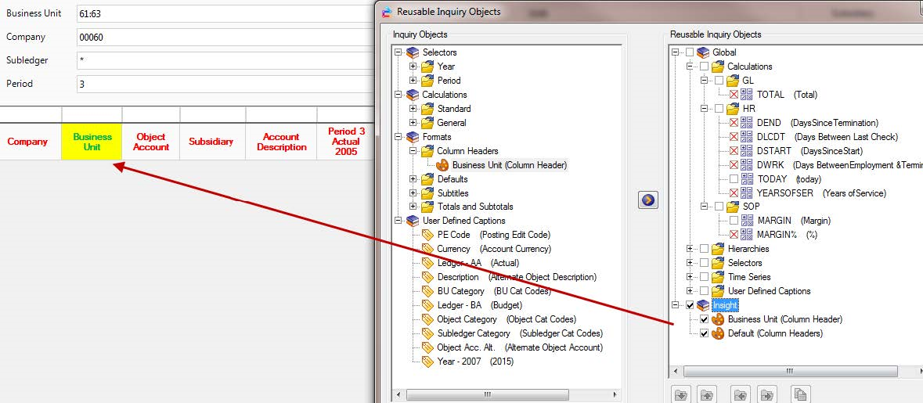
Task: Click the Year folder icon under Selectors
Action: coord(427,67)
